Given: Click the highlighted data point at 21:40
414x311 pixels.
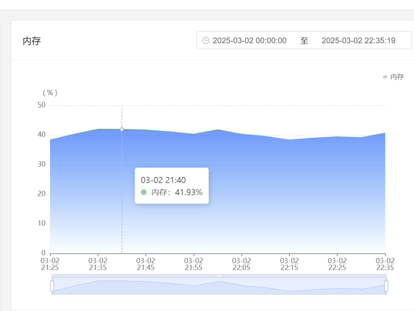Looking at the screenshot, I should (122, 129).
